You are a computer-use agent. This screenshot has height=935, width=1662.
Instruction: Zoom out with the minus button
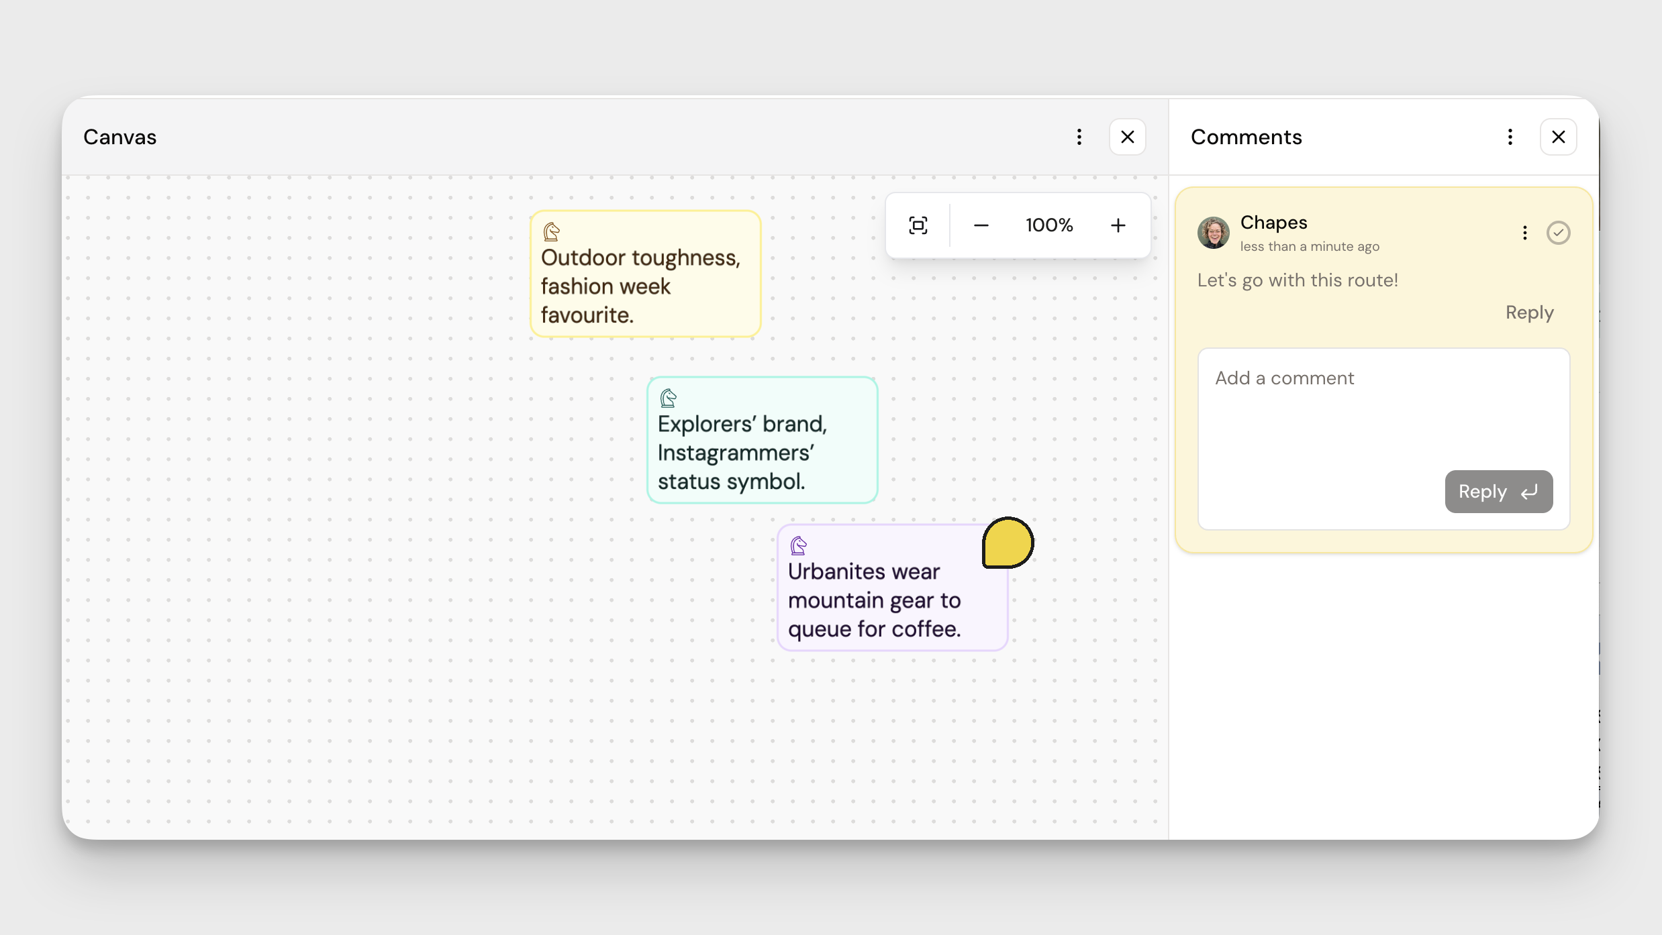tap(981, 225)
